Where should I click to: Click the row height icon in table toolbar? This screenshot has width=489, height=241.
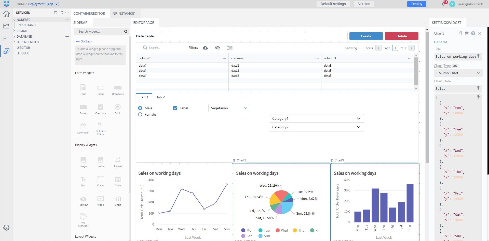230,48
